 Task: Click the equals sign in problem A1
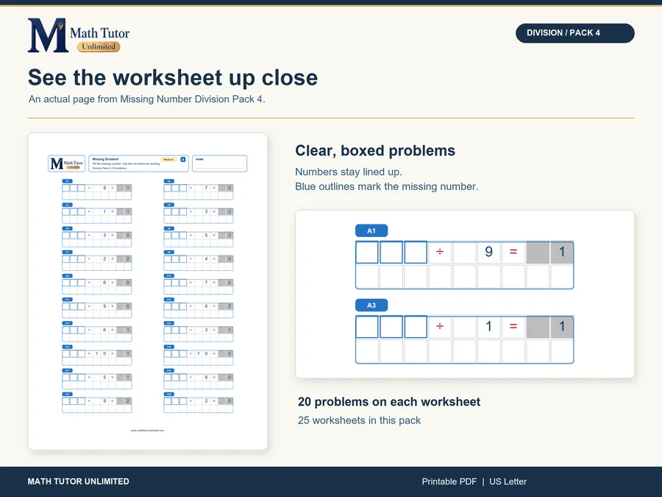click(513, 252)
